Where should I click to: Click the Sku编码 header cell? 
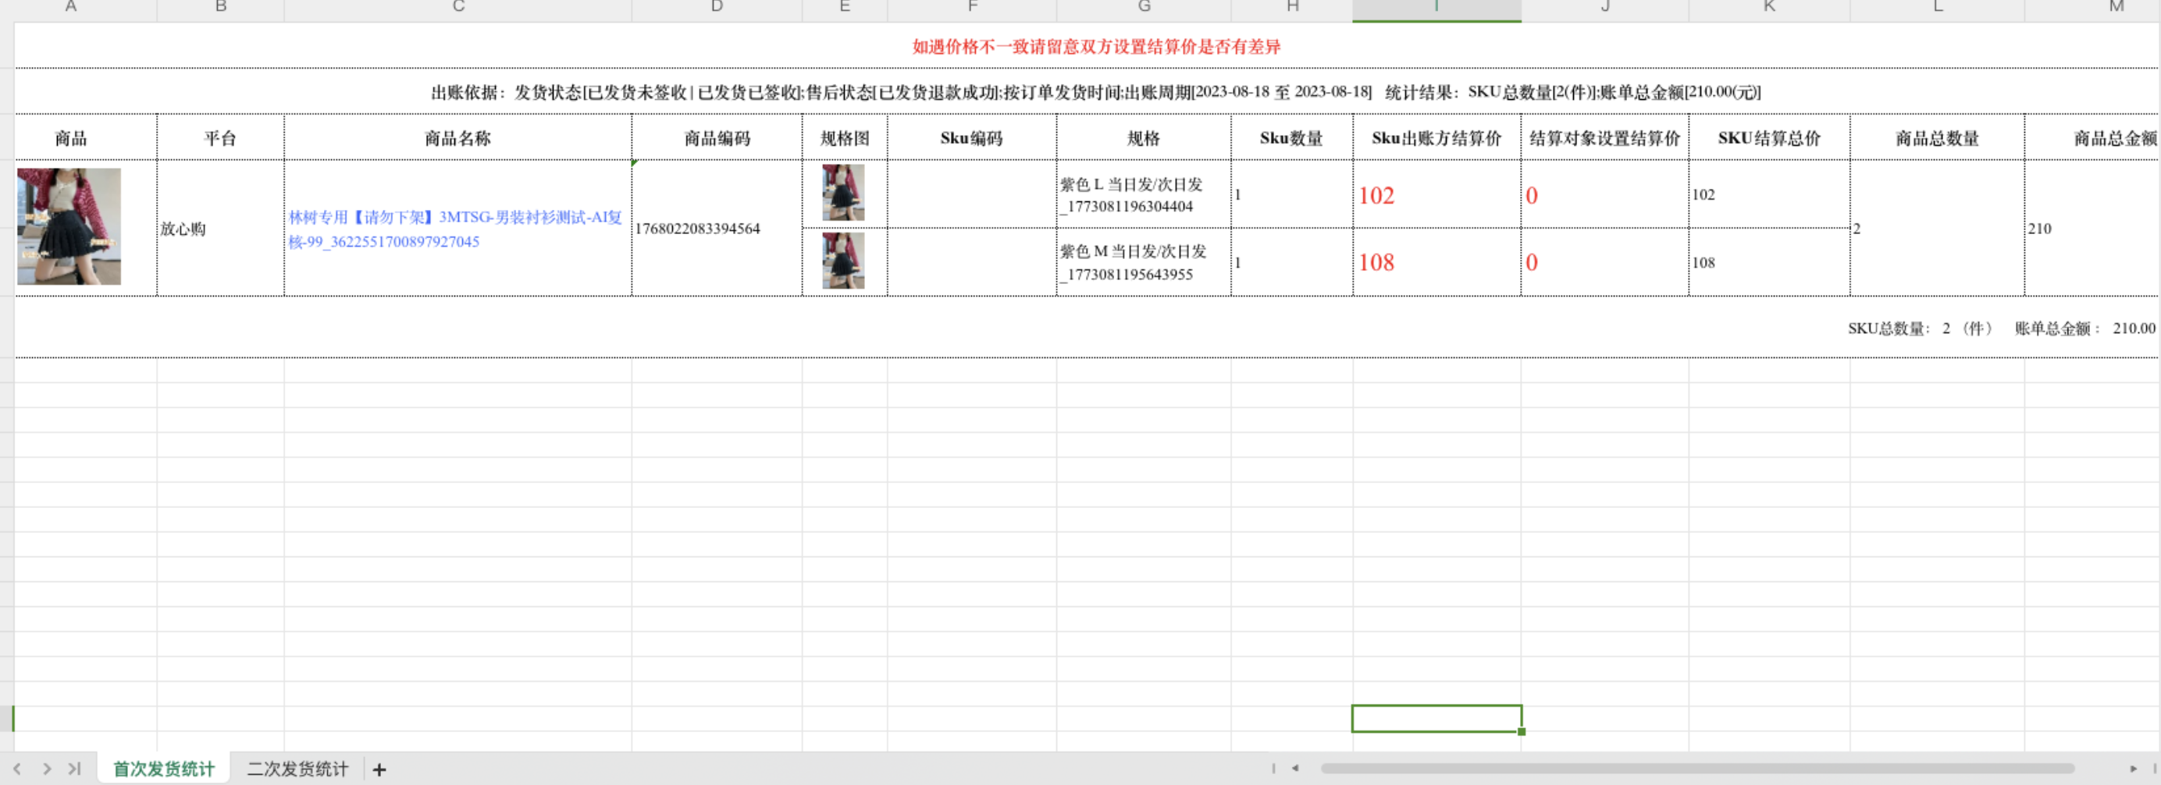click(x=972, y=137)
